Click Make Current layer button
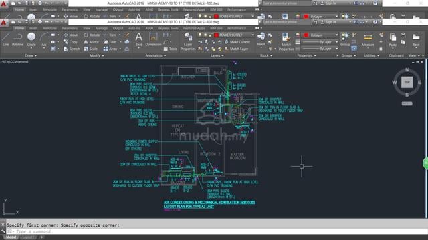This screenshot has height=240, width=428. pos(237,42)
